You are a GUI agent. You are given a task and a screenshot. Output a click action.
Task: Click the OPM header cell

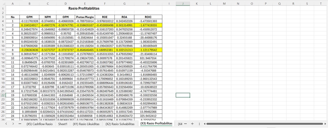pyautogui.click(x=66, y=17)
